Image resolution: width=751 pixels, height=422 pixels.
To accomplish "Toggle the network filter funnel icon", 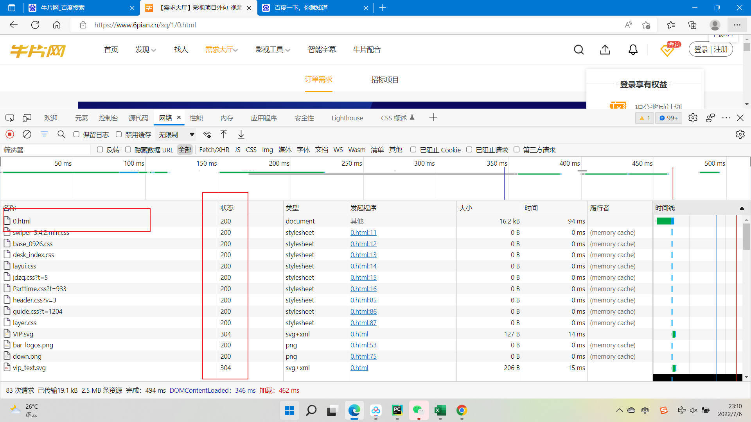I will pos(44,134).
